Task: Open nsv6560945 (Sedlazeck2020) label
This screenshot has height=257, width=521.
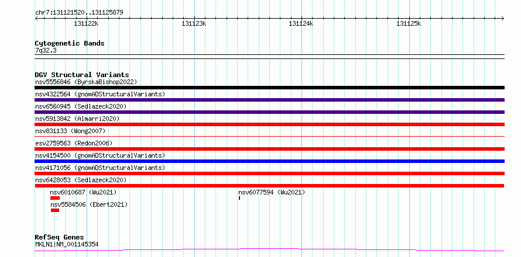Action: point(81,106)
